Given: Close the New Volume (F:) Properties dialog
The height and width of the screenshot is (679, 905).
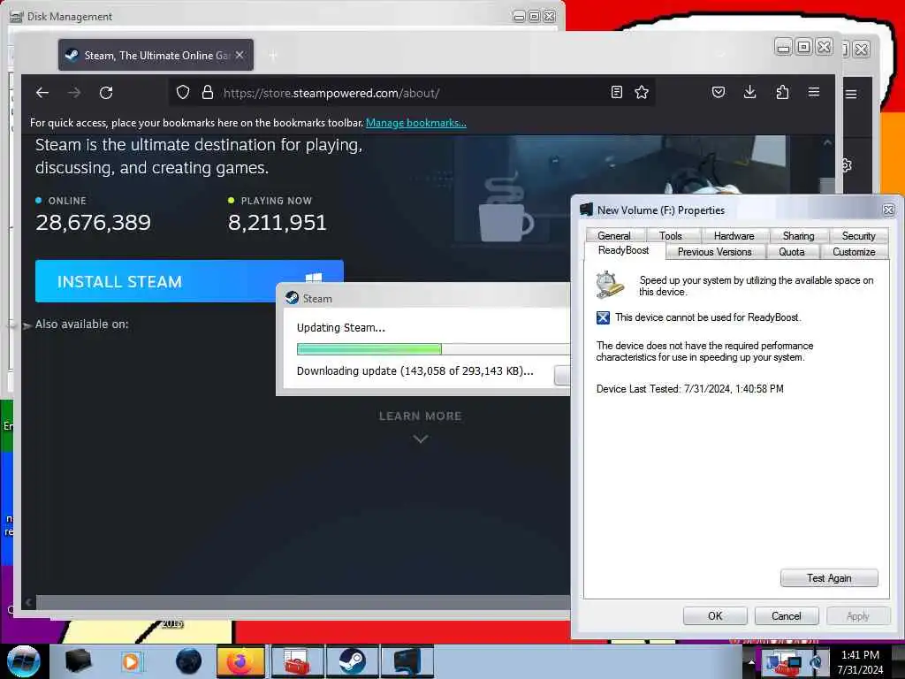Looking at the screenshot, I should (889, 210).
